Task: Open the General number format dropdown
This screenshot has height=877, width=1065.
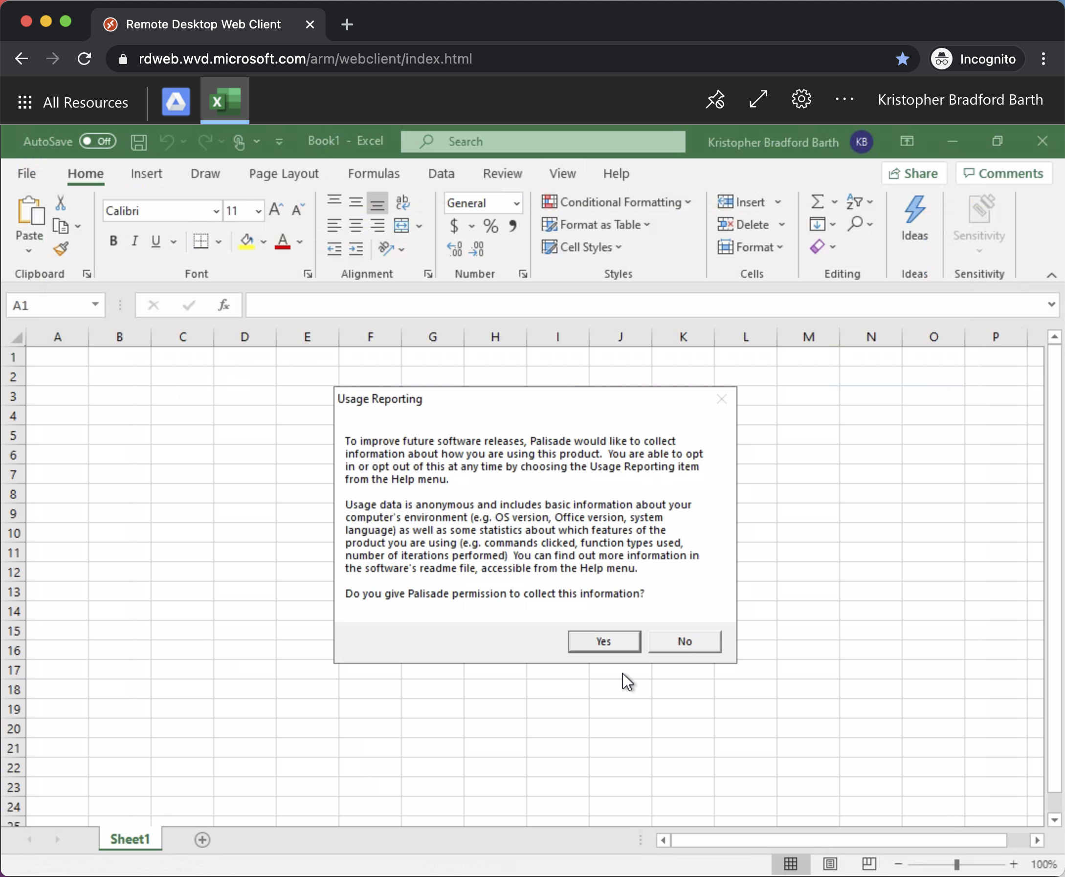Action: coord(516,203)
